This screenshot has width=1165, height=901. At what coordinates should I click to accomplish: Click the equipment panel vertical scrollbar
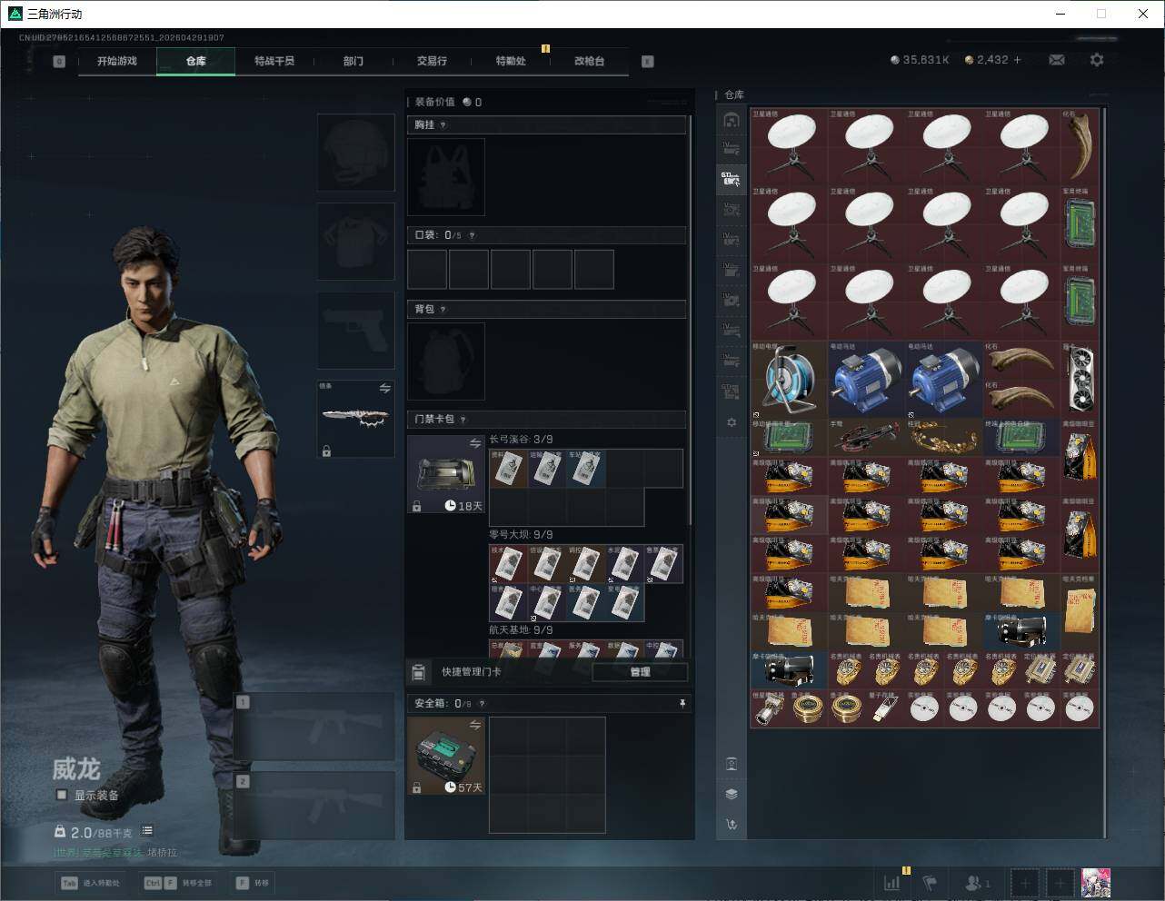click(x=691, y=318)
